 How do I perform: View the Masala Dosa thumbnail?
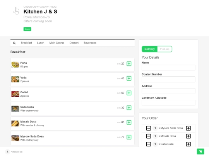15,123
